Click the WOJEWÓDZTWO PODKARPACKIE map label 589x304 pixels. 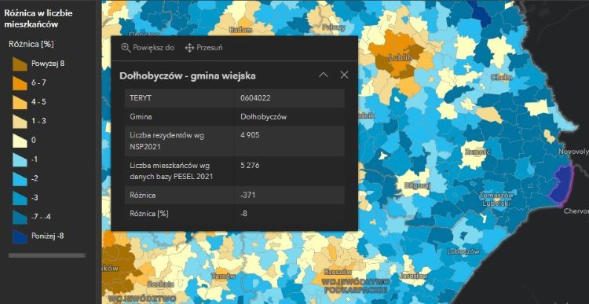coord(355,286)
